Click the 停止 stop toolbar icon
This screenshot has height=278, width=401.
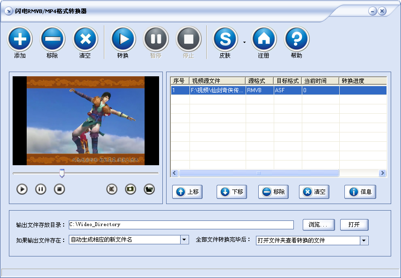click(x=189, y=39)
